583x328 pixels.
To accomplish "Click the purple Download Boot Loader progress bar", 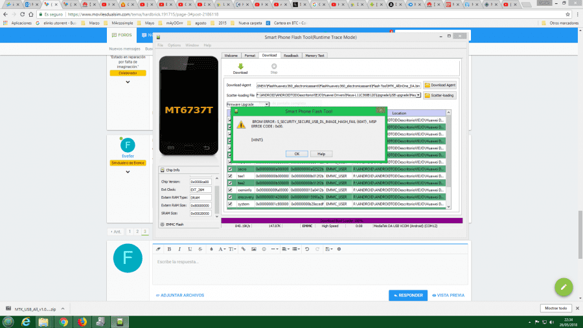I will tap(341, 221).
